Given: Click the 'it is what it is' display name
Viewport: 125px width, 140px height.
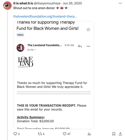Looking at the screenshot, I should [x=23, y=3].
